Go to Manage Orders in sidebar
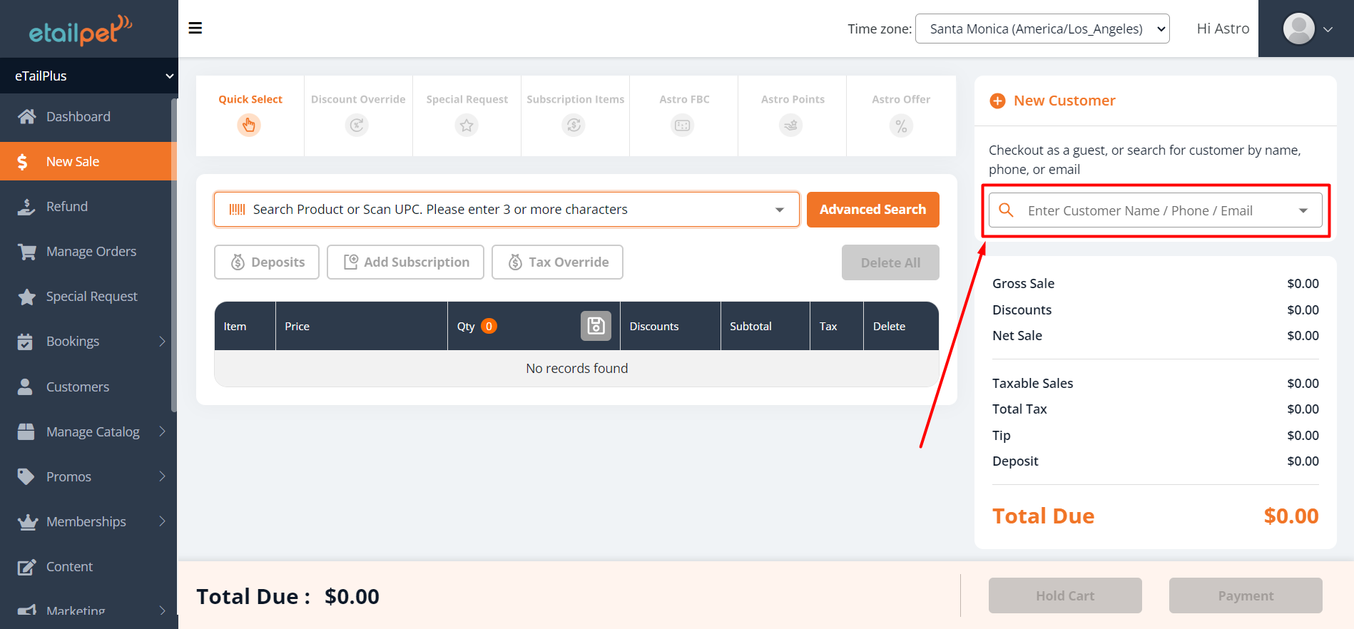 tap(91, 251)
